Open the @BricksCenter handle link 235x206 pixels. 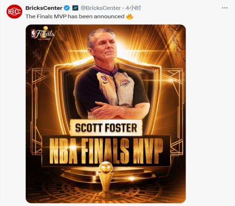tap(101, 8)
